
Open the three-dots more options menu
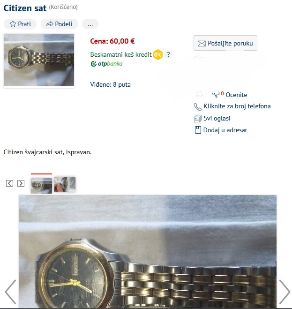tap(90, 24)
